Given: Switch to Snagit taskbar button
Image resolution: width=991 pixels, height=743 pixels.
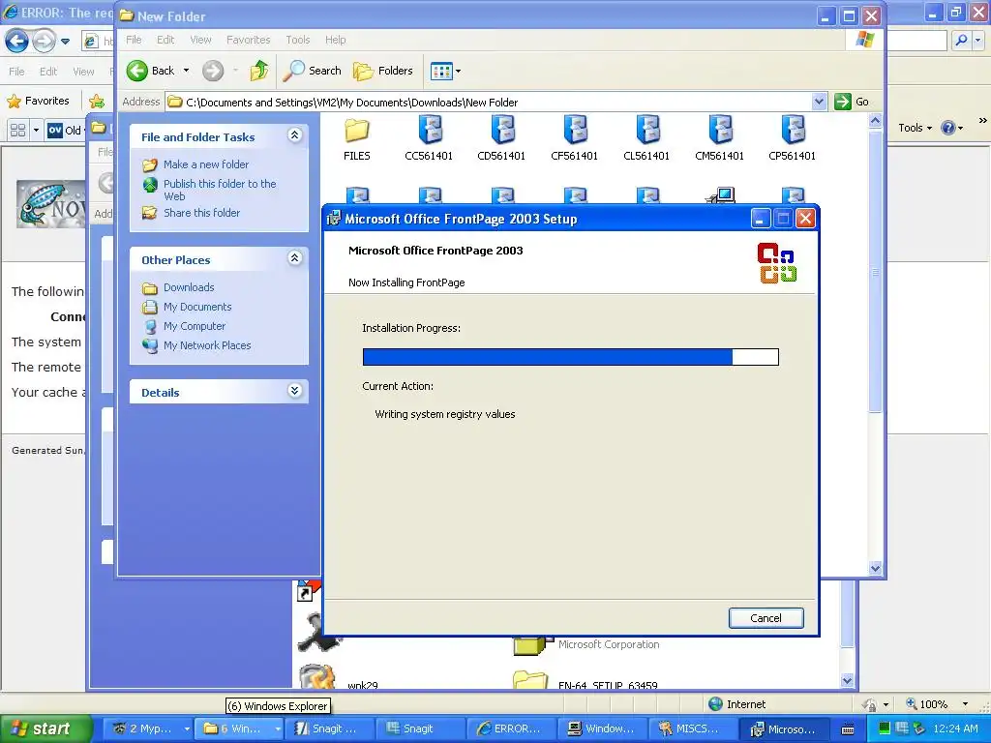Looking at the screenshot, I should pos(420,728).
